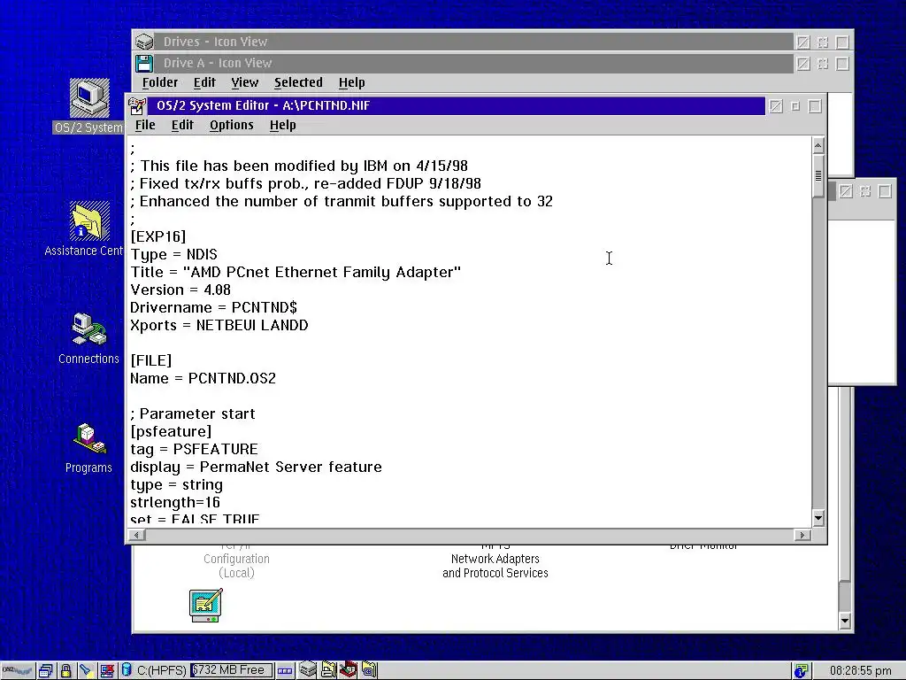The width and height of the screenshot is (906, 680).
Task: Open the Connections desktop icon
Action: (89, 331)
